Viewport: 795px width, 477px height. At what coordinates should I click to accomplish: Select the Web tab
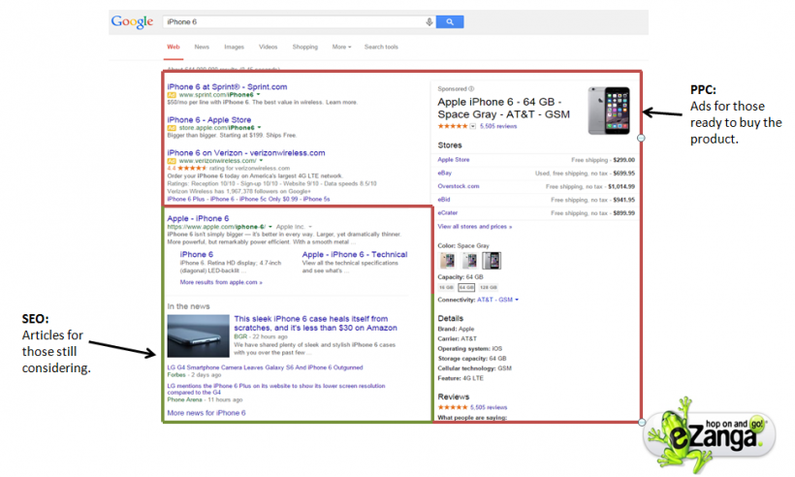tap(174, 47)
